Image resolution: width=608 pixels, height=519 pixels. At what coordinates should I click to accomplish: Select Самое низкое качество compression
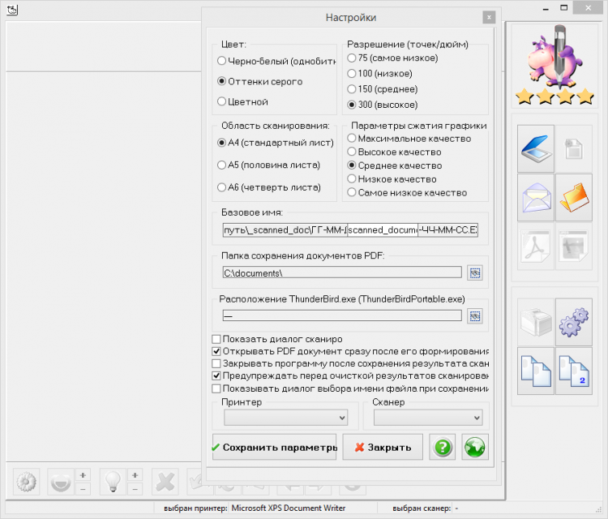pyautogui.click(x=407, y=192)
